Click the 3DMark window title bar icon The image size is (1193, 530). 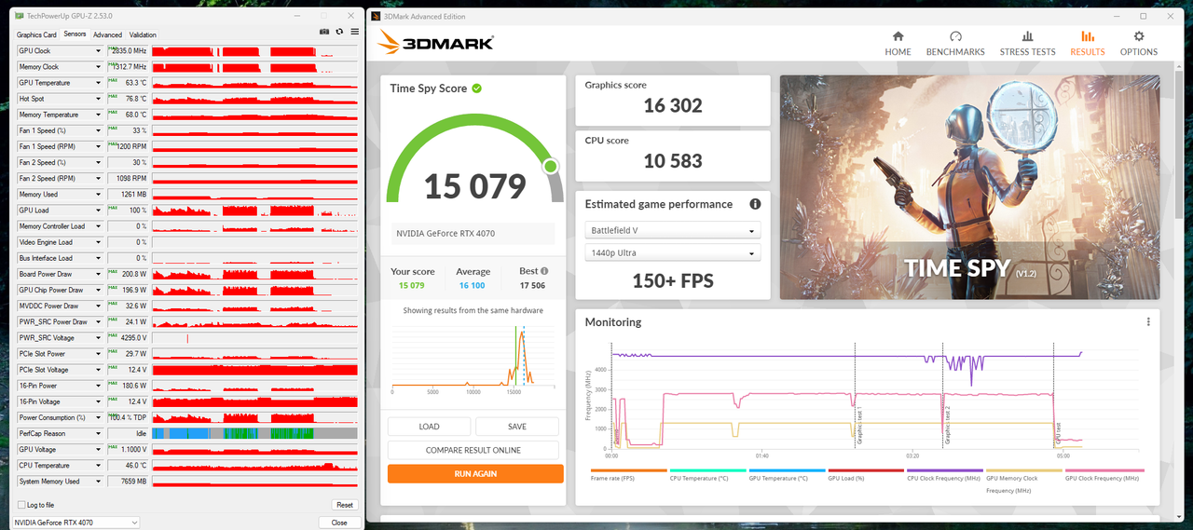376,16
